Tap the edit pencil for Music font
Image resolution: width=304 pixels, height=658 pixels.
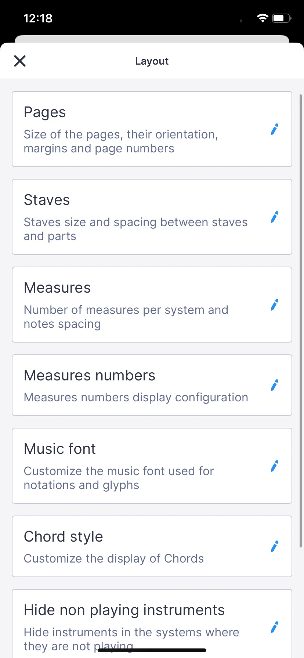(x=274, y=466)
